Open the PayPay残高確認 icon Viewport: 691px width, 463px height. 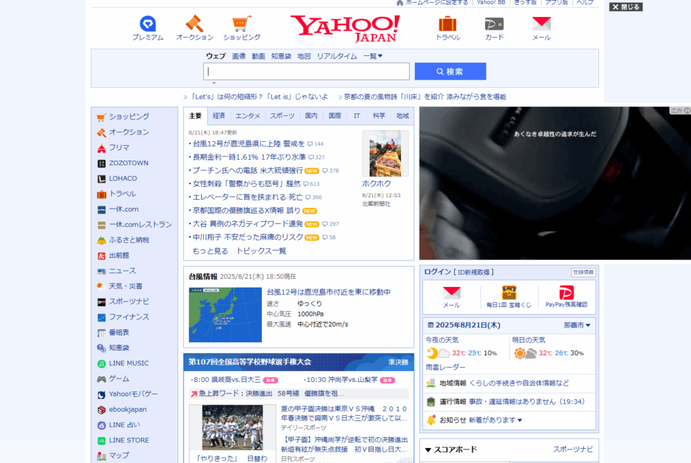pos(566,293)
